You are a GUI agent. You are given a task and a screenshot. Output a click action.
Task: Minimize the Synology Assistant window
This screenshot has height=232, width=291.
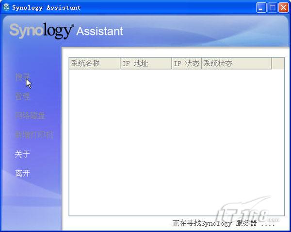click(261, 8)
